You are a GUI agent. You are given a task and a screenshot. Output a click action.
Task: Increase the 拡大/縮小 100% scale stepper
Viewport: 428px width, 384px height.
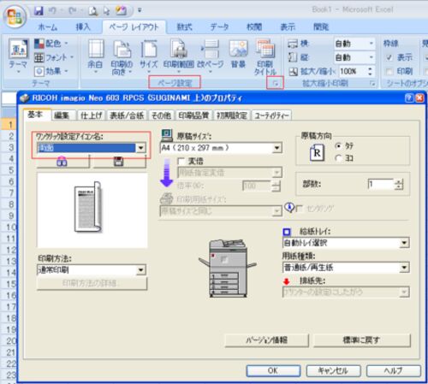[x=370, y=68]
